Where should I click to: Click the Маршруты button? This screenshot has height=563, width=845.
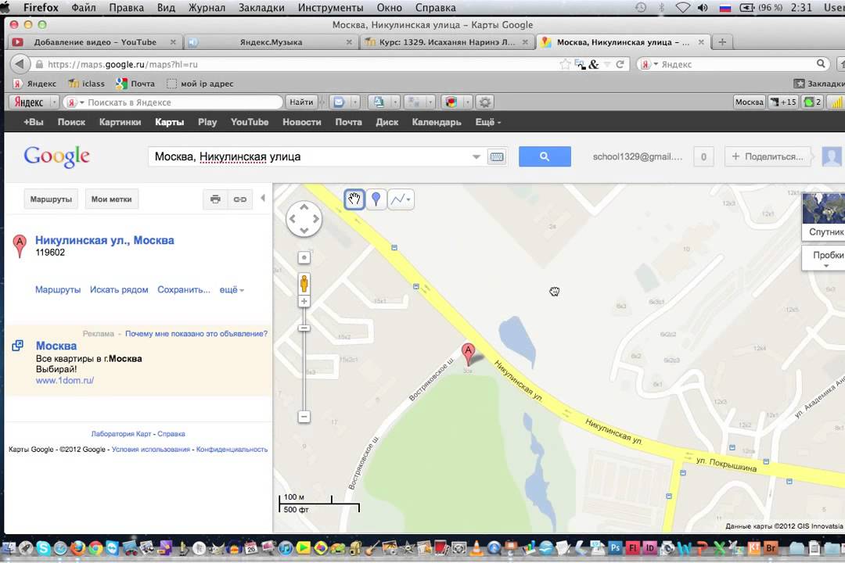coord(51,199)
